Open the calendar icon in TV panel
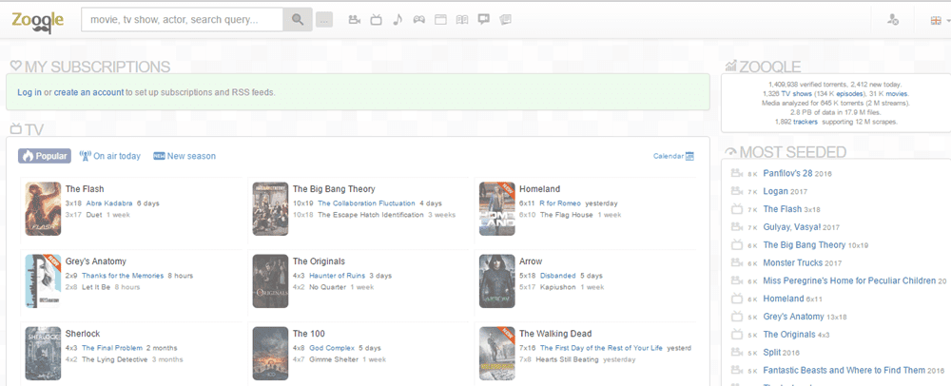 [x=689, y=156]
